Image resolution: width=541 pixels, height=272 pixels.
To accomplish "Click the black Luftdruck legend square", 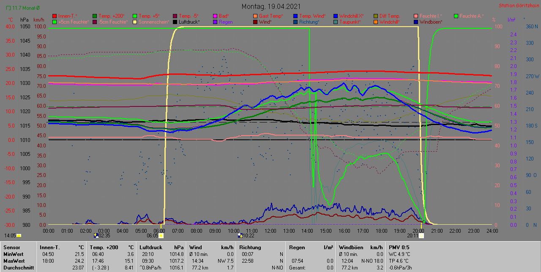I will click(175, 22).
